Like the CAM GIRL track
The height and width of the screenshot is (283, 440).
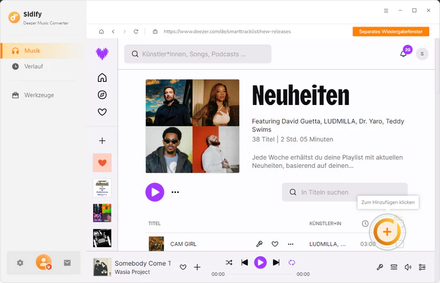click(x=275, y=244)
